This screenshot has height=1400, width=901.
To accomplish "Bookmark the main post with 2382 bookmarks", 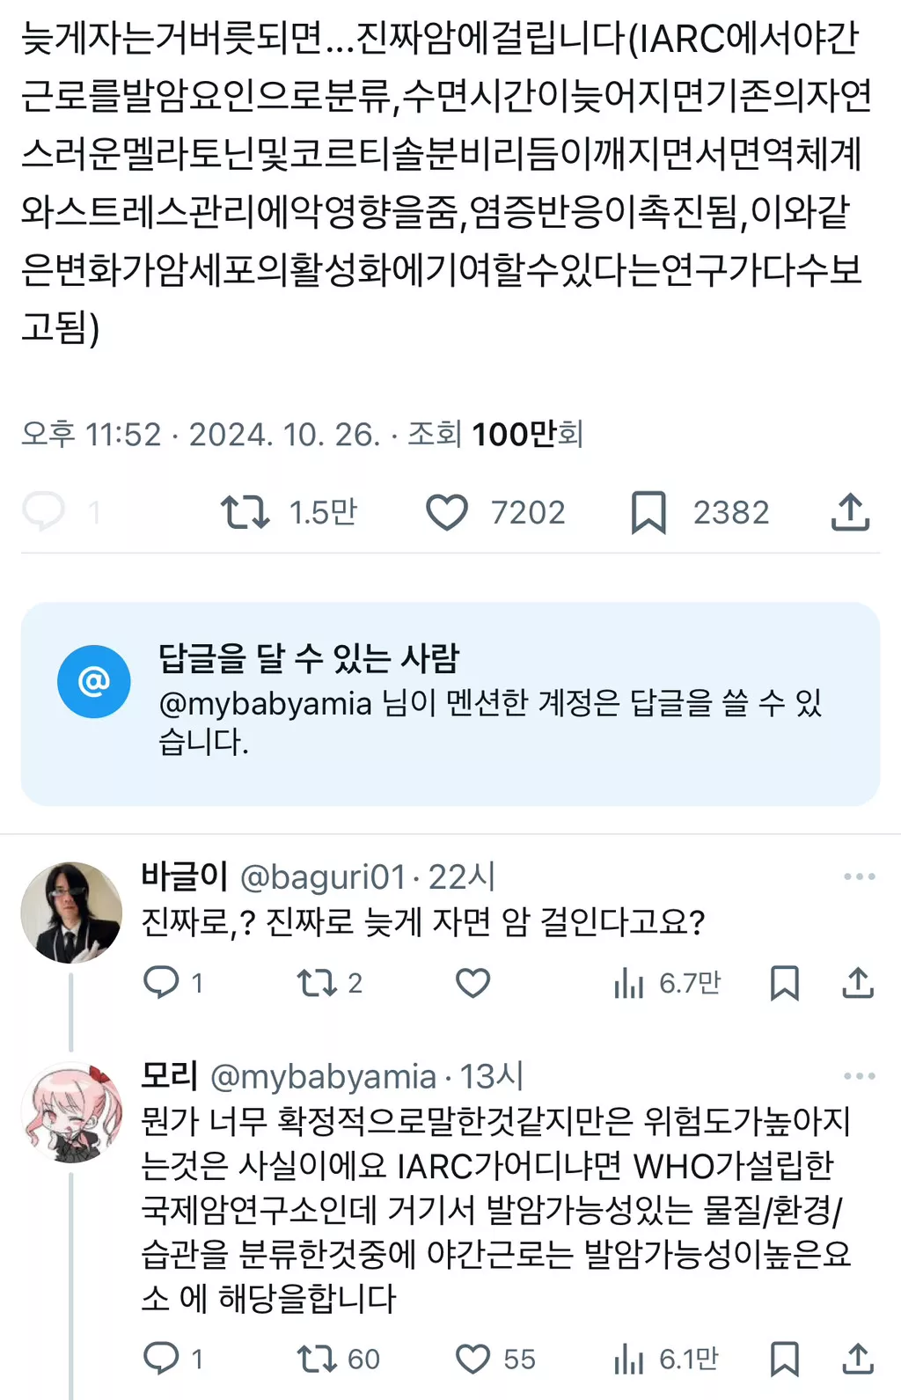I will (x=648, y=512).
